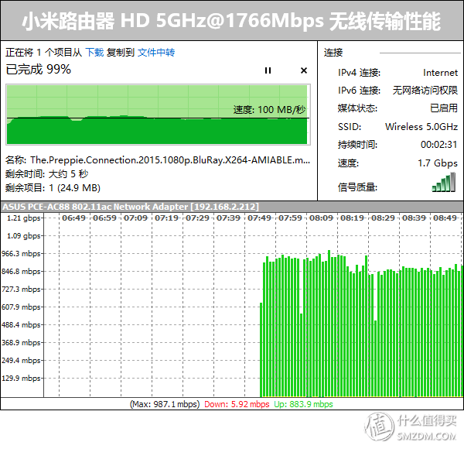Open the 文件中转 destination folder link
This screenshot has height=449, width=464.
point(156,53)
